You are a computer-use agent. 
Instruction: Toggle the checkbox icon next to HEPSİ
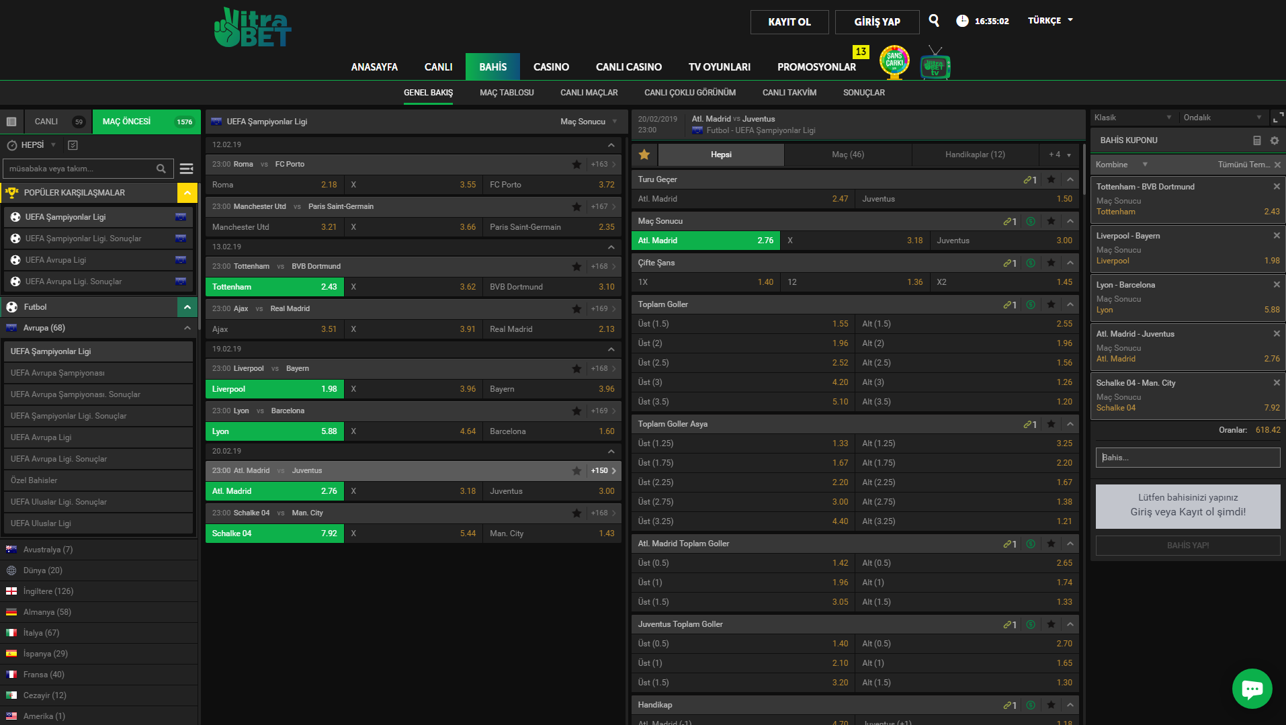point(73,145)
